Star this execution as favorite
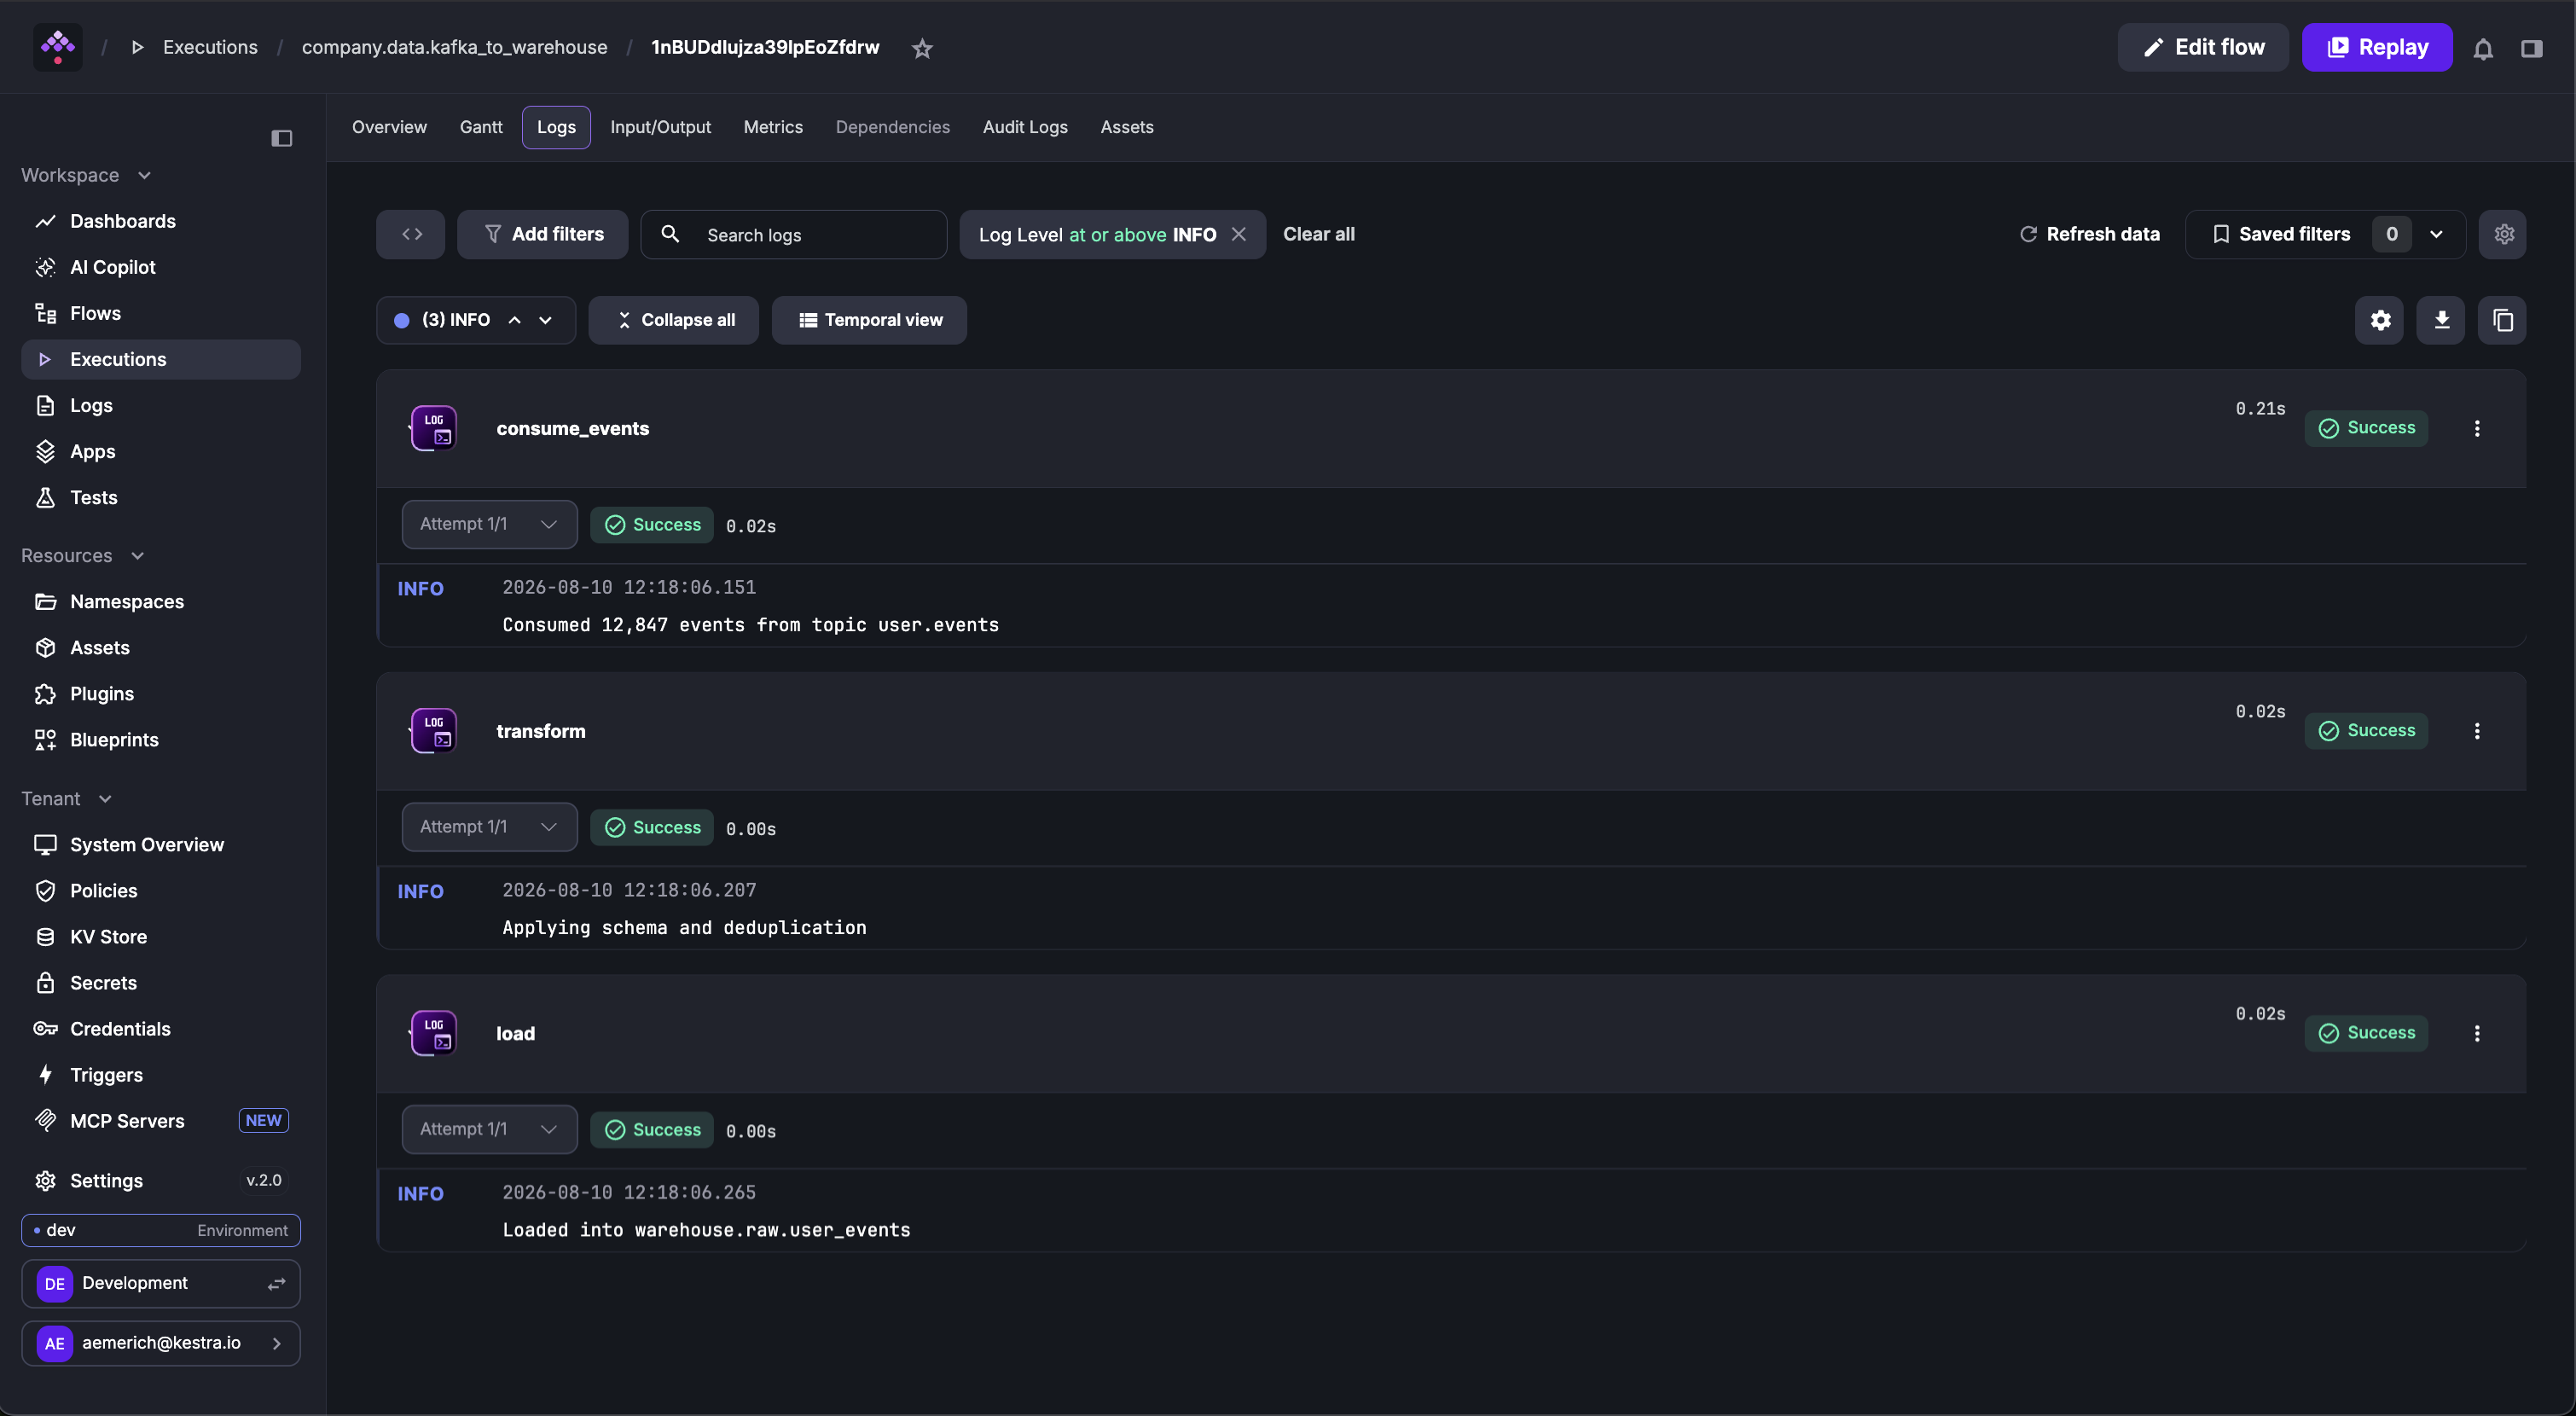Viewport: 2576px width, 1416px height. point(922,48)
